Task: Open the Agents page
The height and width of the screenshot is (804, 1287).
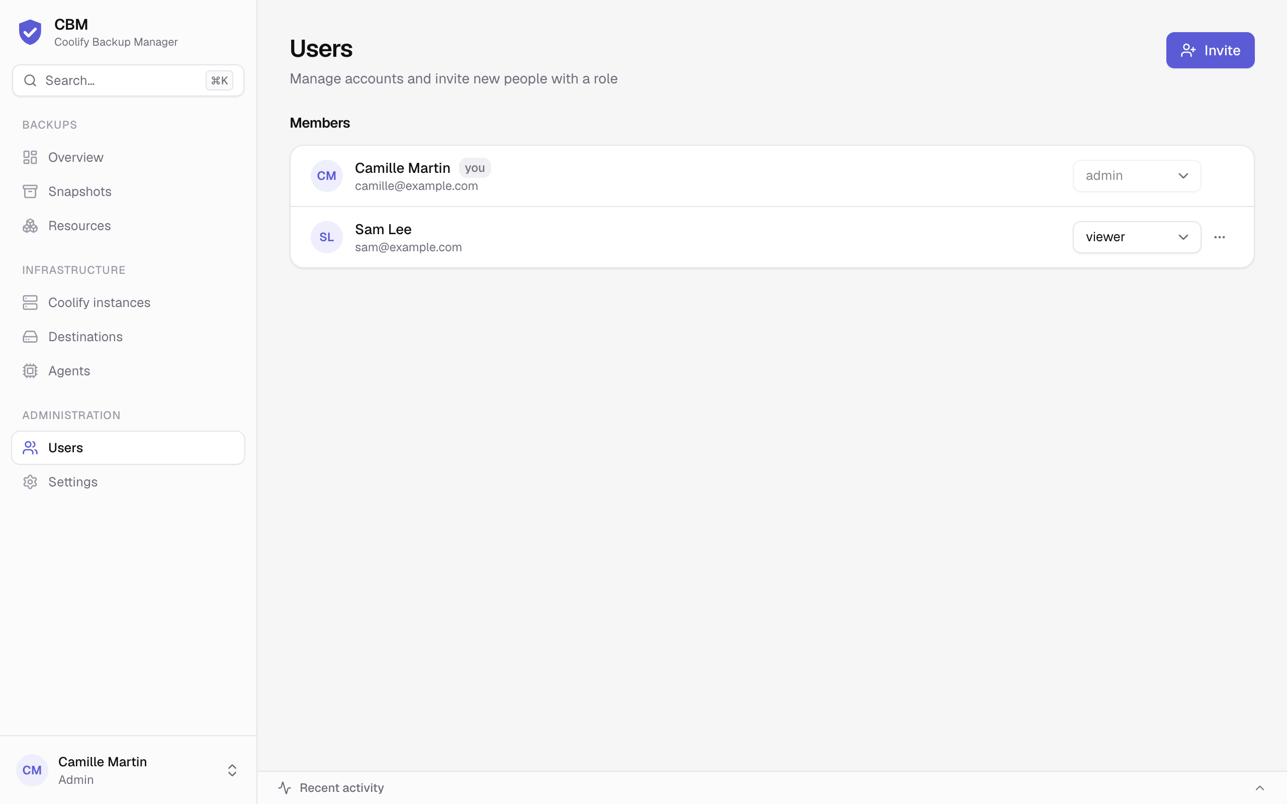Action: tap(128, 371)
